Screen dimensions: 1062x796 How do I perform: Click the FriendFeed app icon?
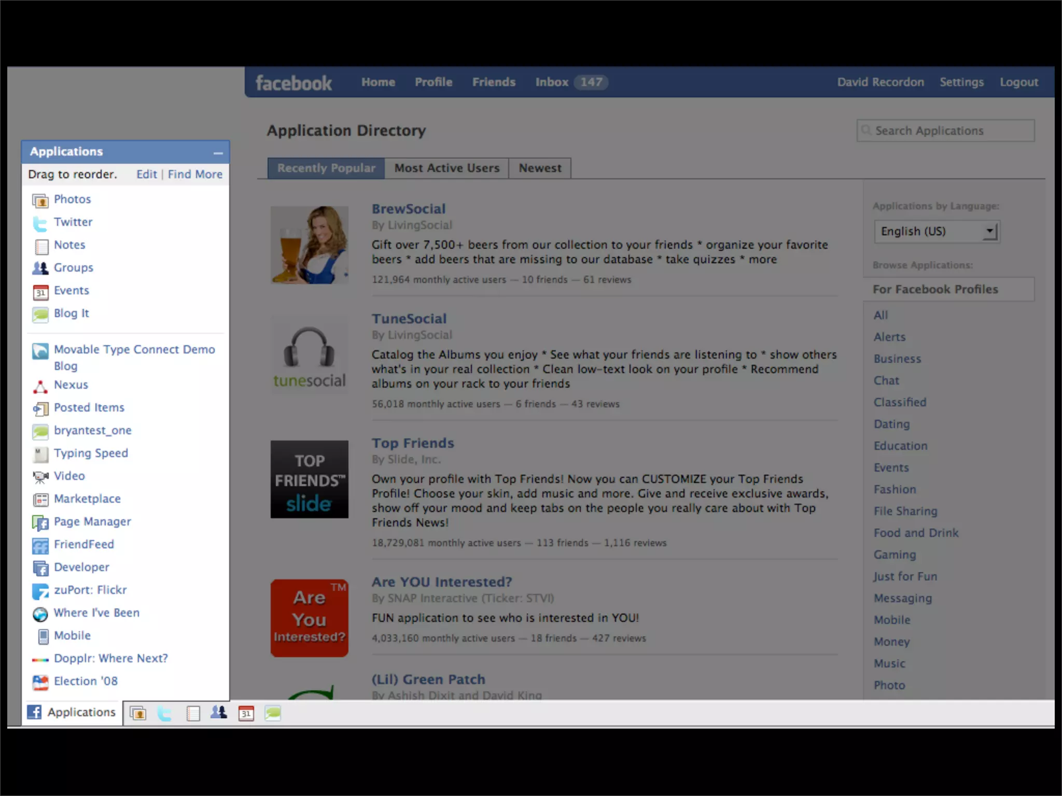click(x=40, y=546)
